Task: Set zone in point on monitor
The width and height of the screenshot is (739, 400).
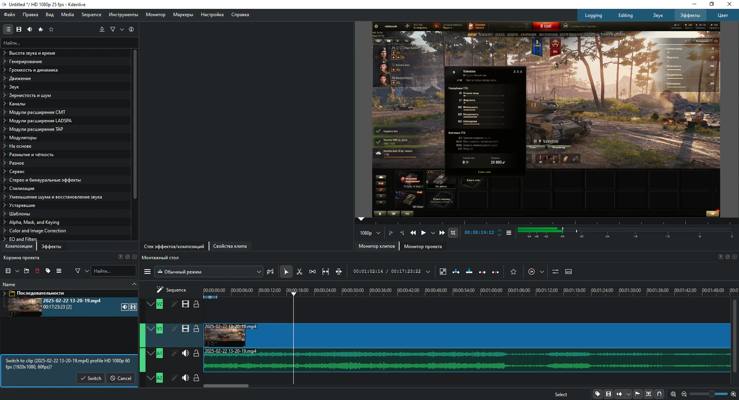Action: coord(391,233)
